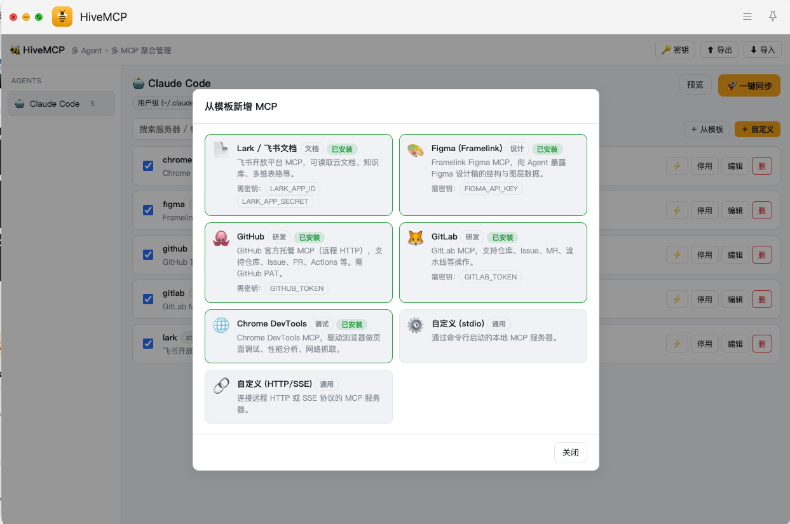Click 停用 for the chrome server
The image size is (790, 524).
705,166
